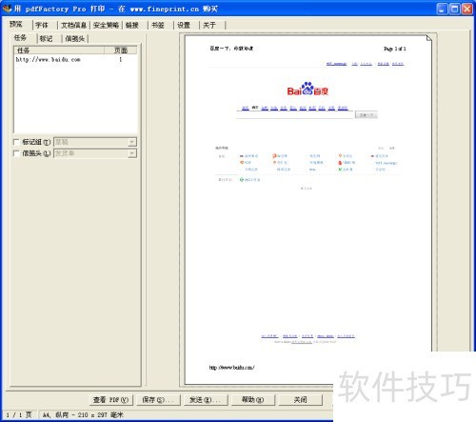Click the Page 1 of 1 header text

[x=394, y=49]
